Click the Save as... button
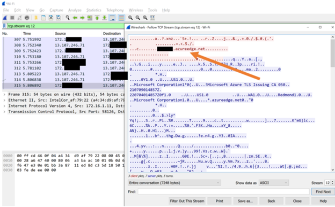Screen dimensions: 335x207 point(245,201)
